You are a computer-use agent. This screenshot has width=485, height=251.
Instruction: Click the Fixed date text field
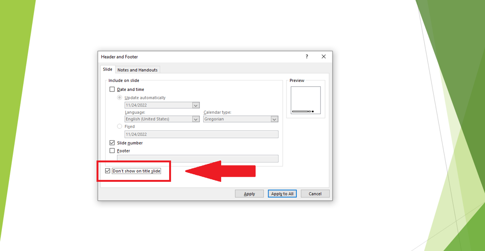(x=201, y=134)
